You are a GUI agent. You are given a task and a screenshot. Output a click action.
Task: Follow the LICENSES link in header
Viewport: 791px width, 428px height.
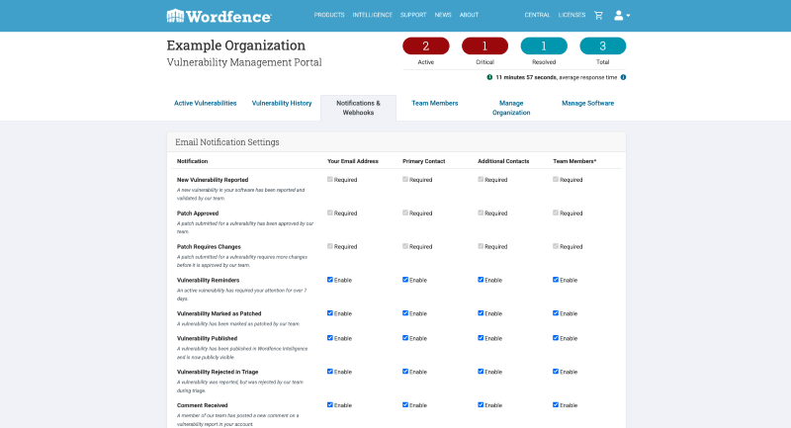571,15
